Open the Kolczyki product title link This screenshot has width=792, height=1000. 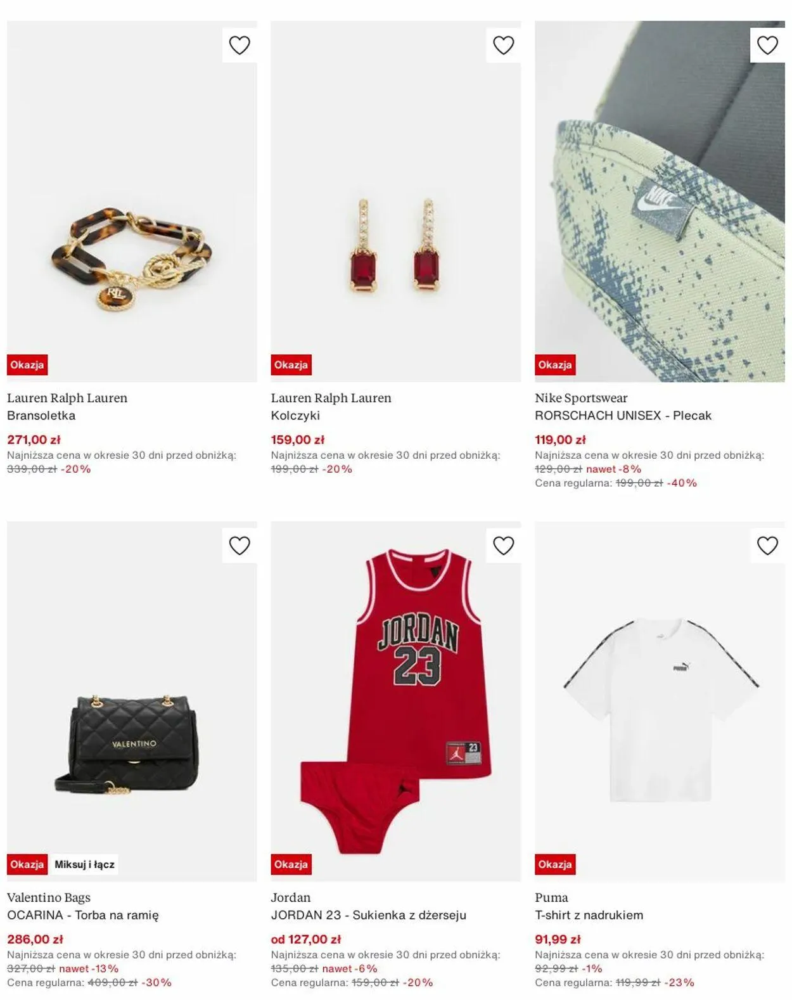point(295,416)
